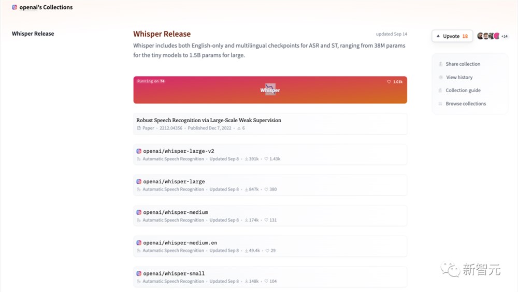This screenshot has width=518, height=292.
Task: Open the openai/whisper-medium.en model
Action: tap(180, 243)
